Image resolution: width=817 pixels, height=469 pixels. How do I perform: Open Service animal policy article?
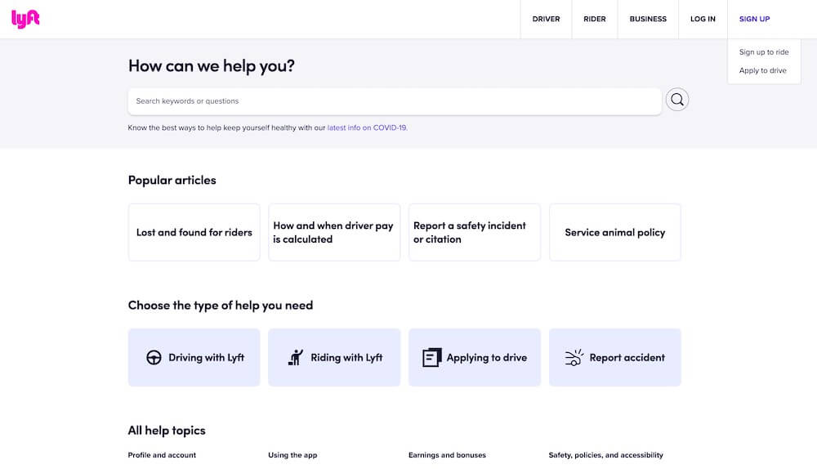pyautogui.click(x=615, y=232)
